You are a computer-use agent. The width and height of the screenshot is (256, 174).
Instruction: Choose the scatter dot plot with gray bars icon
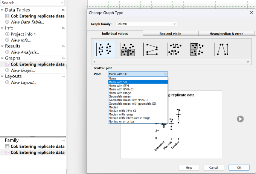(x=127, y=49)
